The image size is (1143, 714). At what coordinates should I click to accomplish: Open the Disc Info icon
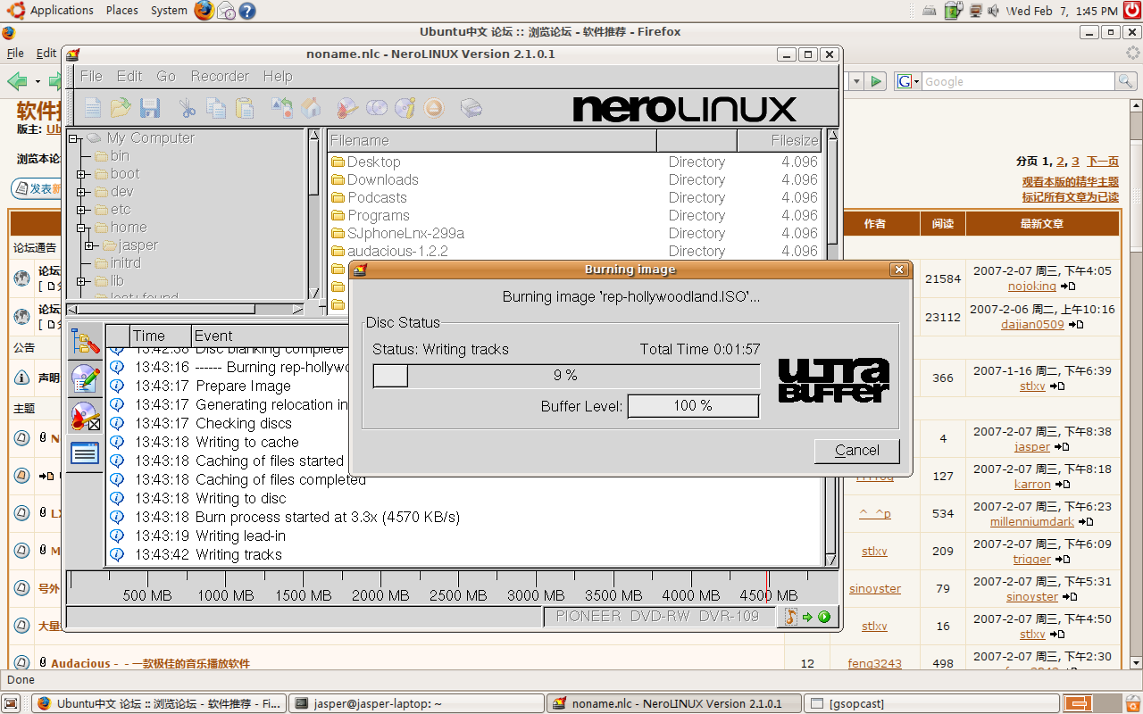pos(405,109)
